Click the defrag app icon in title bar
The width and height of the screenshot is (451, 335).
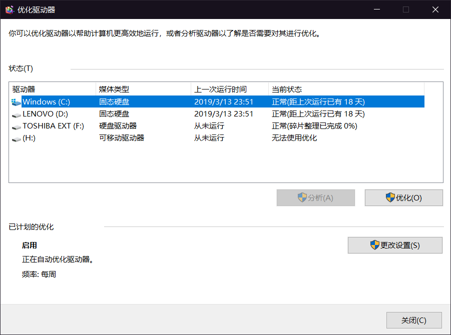pos(10,10)
